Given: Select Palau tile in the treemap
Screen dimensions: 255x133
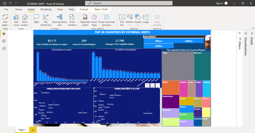Looking at the screenshot, I should coord(178,66).
